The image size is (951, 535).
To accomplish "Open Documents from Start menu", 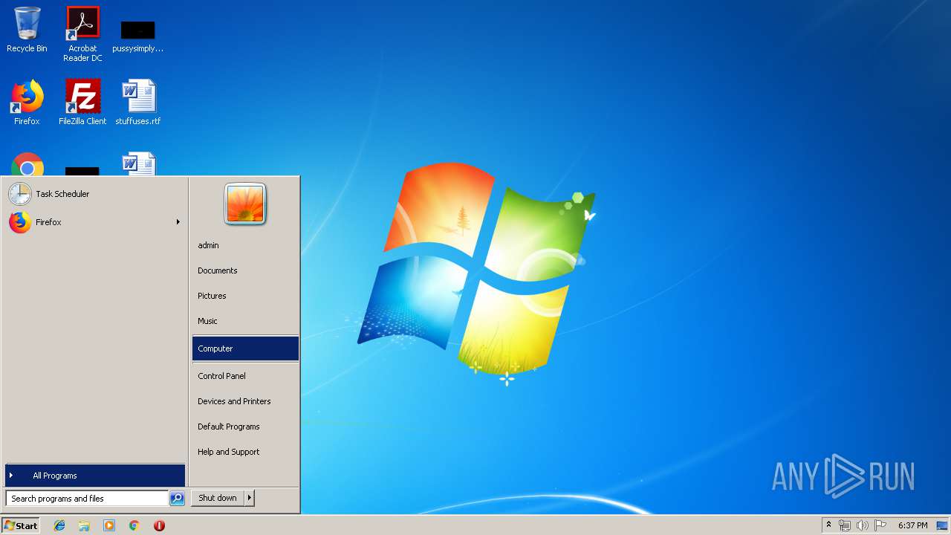I will 245,270.
